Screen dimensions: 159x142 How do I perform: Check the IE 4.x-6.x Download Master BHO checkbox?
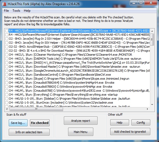coord(7,51)
